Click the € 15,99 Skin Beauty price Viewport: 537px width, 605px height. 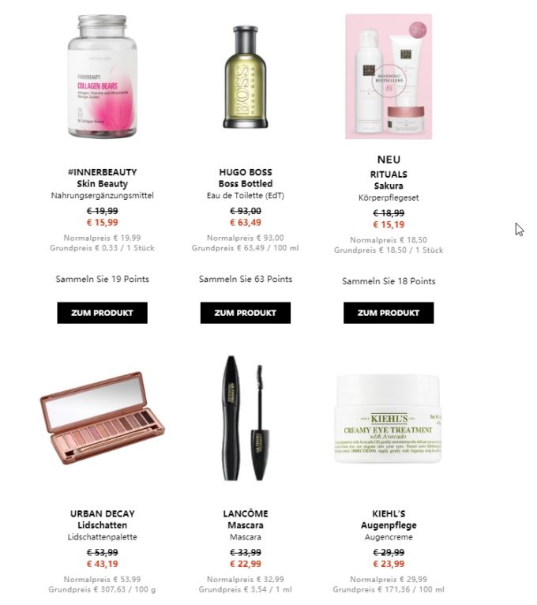[x=102, y=223]
